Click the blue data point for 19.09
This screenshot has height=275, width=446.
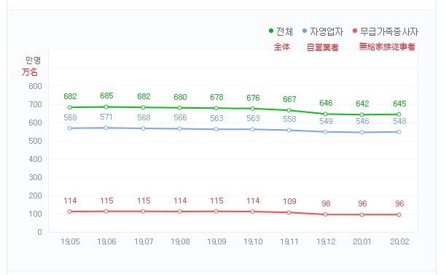point(216,129)
